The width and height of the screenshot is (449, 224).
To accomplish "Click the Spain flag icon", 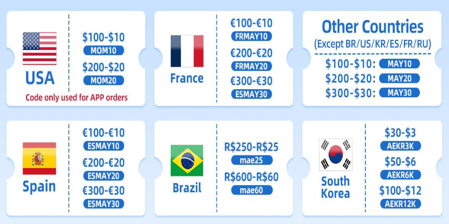I will 39,158.
